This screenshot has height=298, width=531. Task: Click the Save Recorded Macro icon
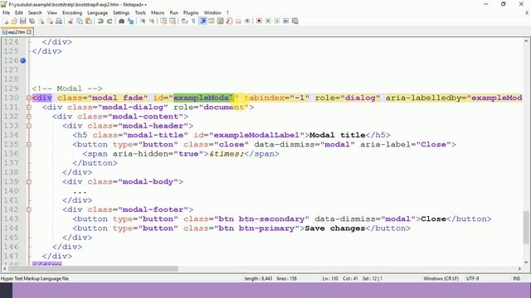coord(295,21)
